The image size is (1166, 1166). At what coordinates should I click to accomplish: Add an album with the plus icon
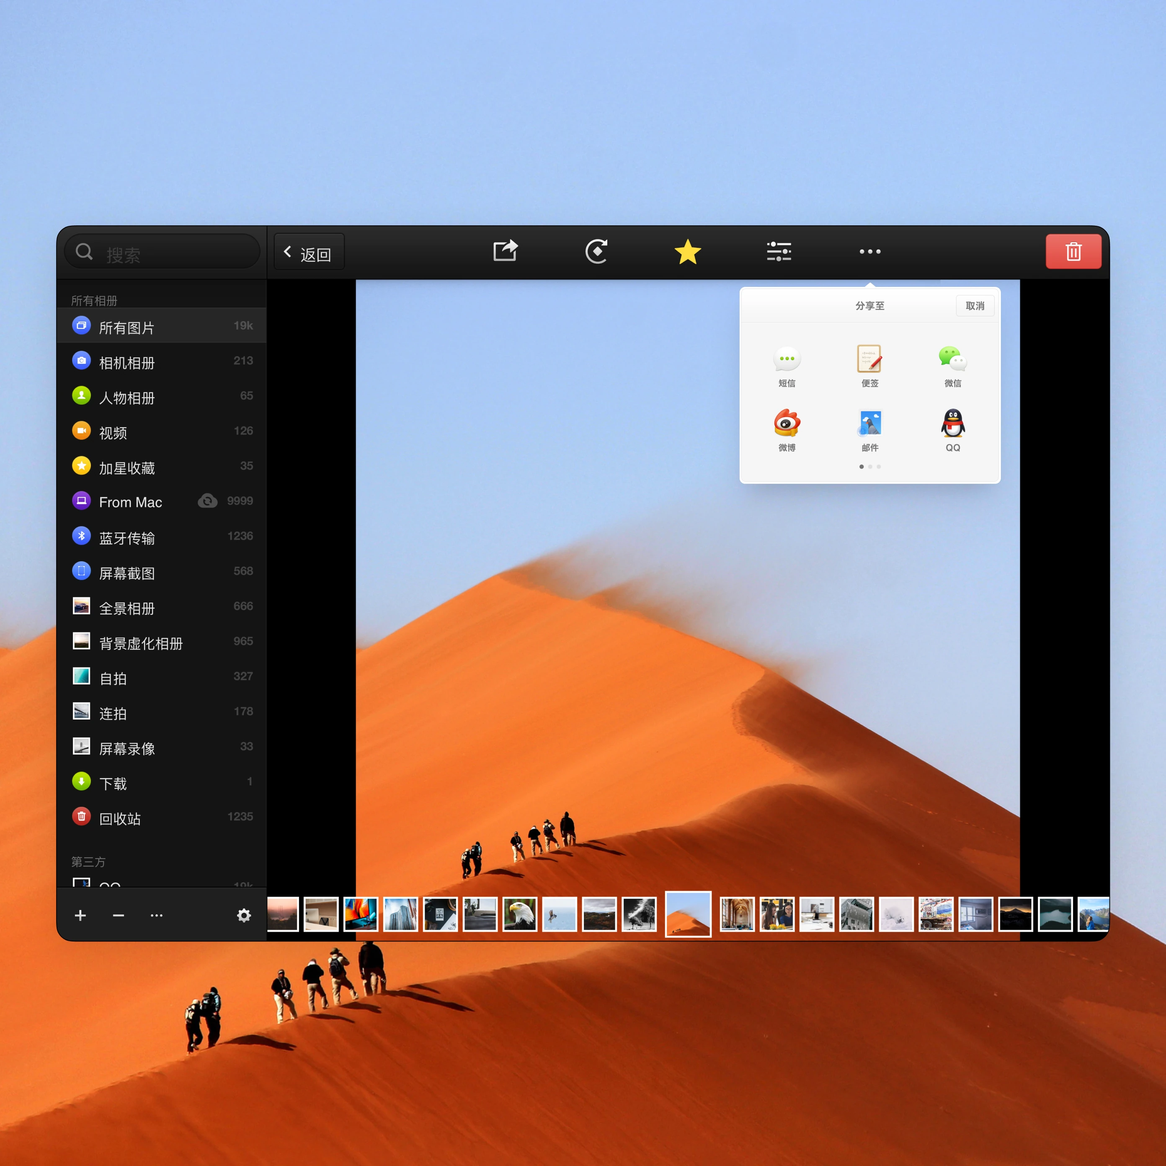[x=80, y=915]
